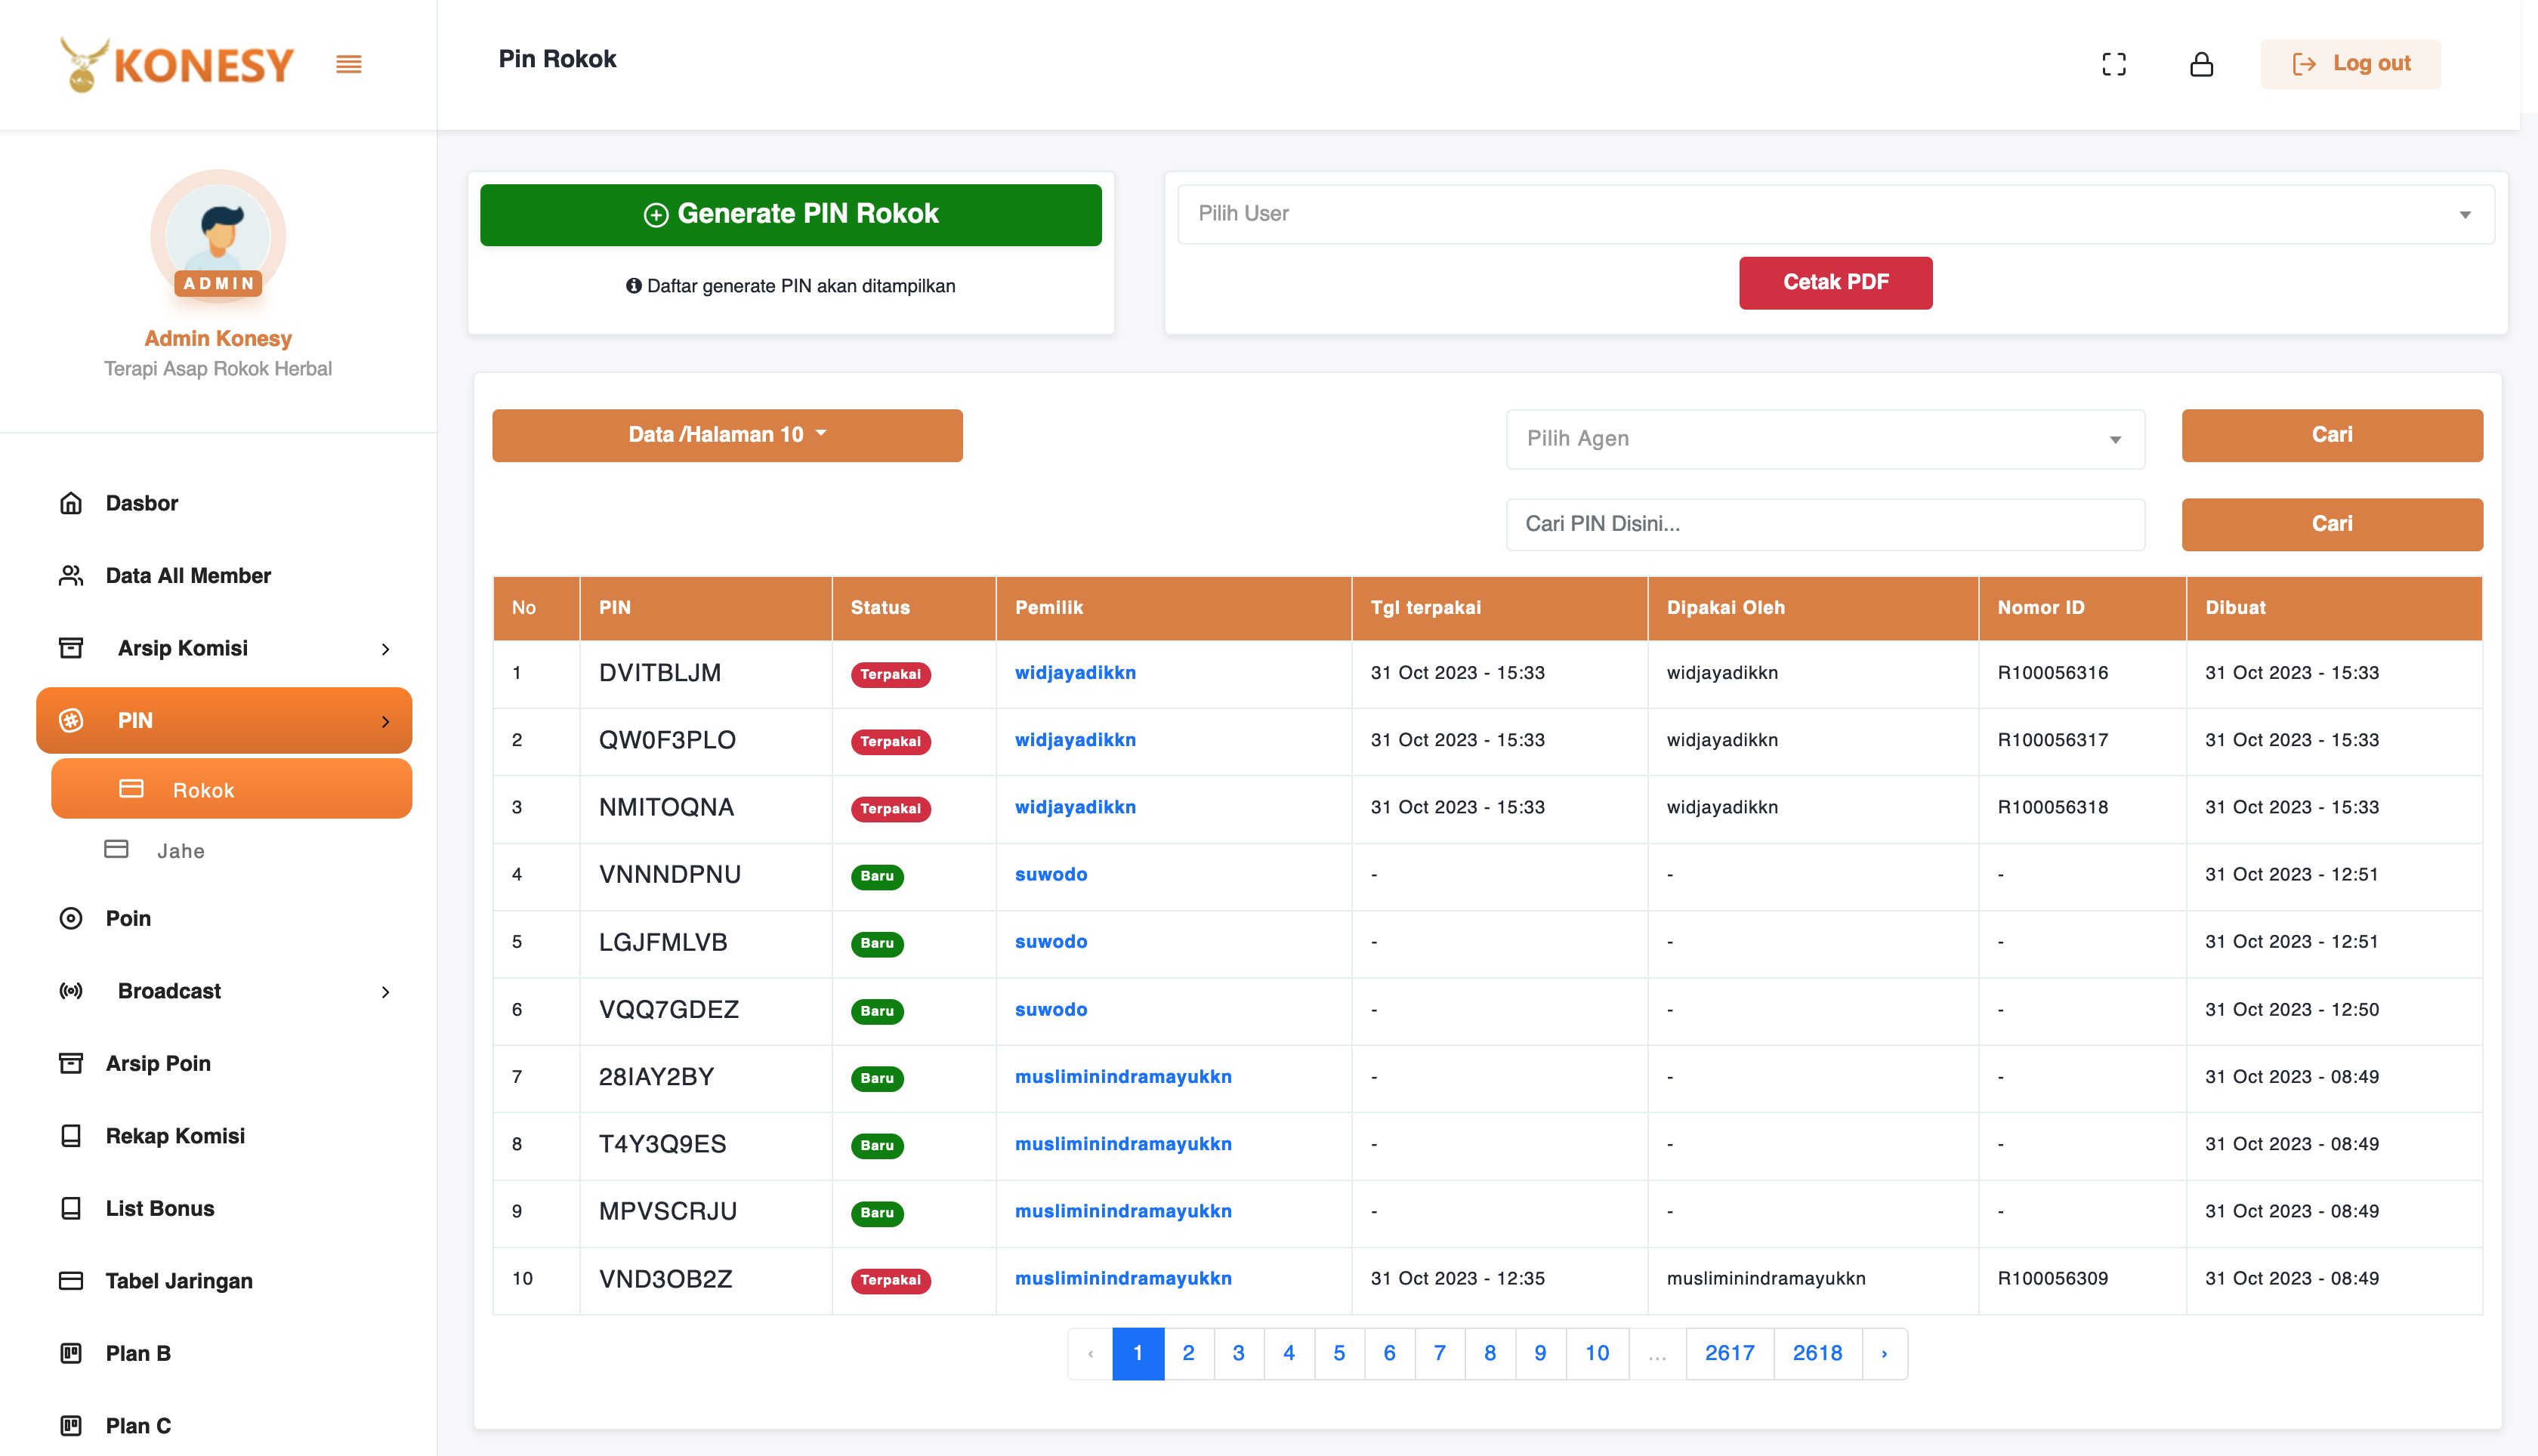Image resolution: width=2538 pixels, height=1456 pixels.
Task: Click PIN code MPVSCRJU
Action: pyautogui.click(x=668, y=1211)
